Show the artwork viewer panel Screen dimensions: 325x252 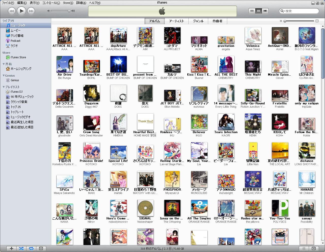pos(41,248)
